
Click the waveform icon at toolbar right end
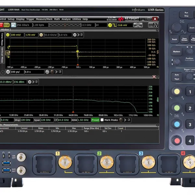point(156,25)
